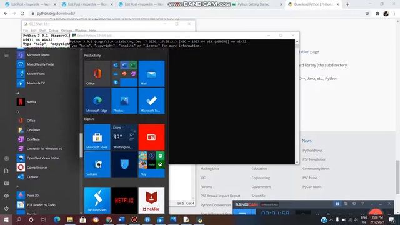Bookmark this page with the star
Viewport: 400px width, 225px height.
point(367,14)
